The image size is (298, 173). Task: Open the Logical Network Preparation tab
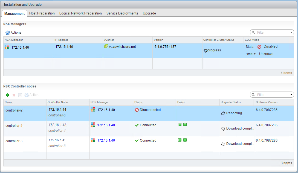(80, 13)
